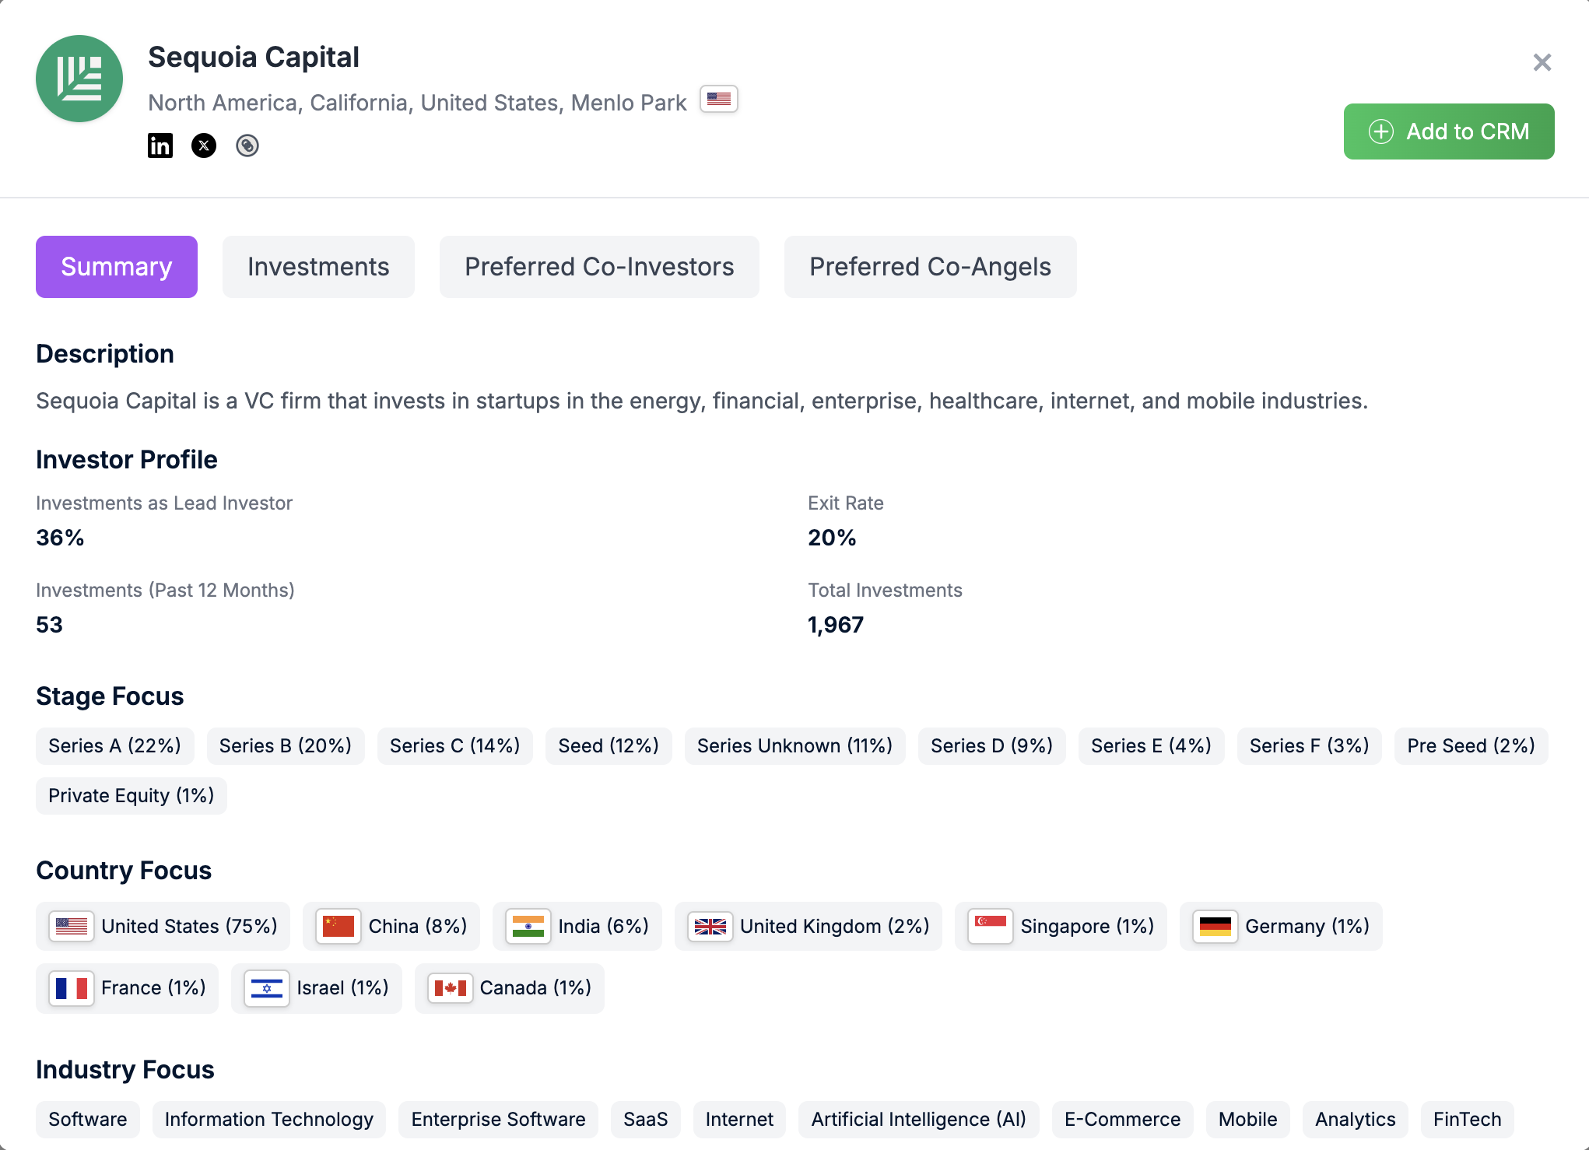Close the investor profile dialog
1589x1150 pixels.
click(1542, 62)
